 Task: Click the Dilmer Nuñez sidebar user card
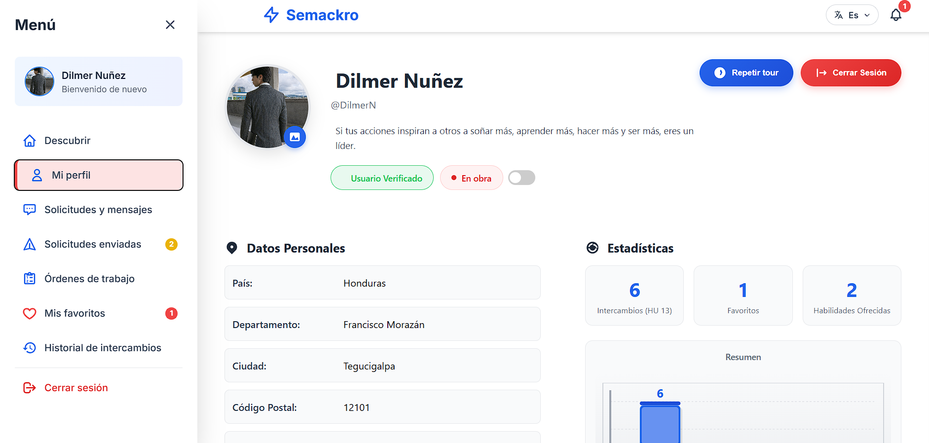tap(99, 81)
